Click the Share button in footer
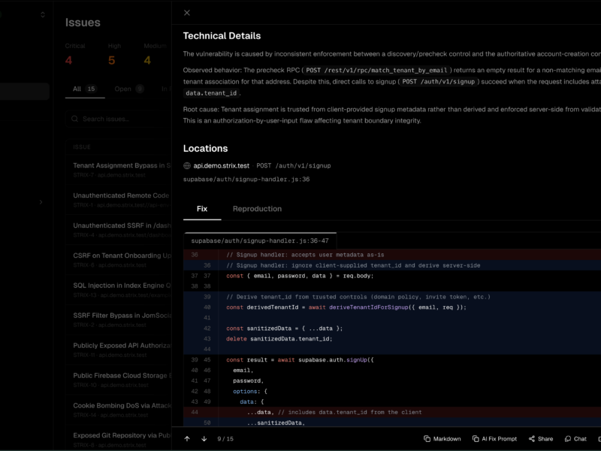 pos(540,439)
